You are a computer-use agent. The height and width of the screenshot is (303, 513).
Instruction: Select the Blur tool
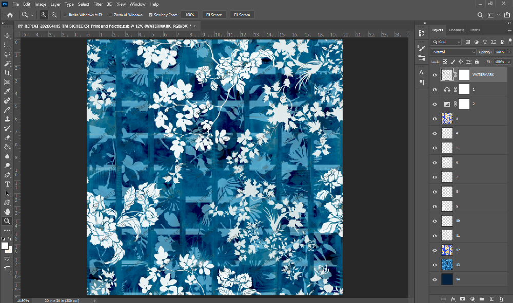(x=7, y=156)
